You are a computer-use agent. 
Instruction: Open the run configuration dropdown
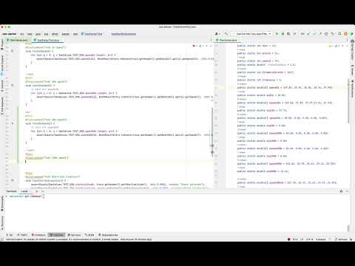point(252,34)
